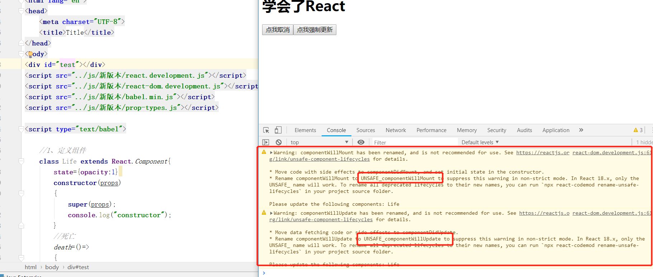Image resolution: width=653 pixels, height=277 pixels.
Task: Toggle the device toolbar icon in DevTools
Action: 278,130
